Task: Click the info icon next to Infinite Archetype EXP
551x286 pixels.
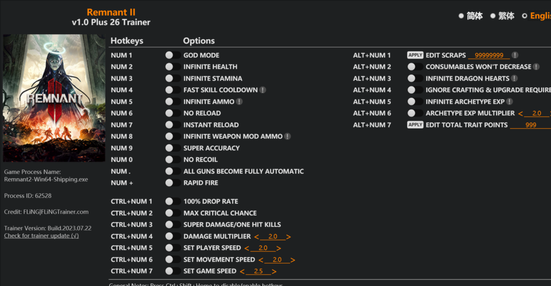Action: point(510,102)
